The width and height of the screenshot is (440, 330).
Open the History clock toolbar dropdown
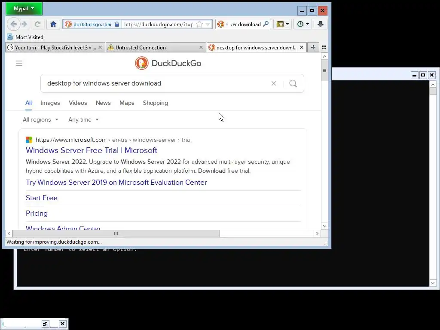pos(303,24)
